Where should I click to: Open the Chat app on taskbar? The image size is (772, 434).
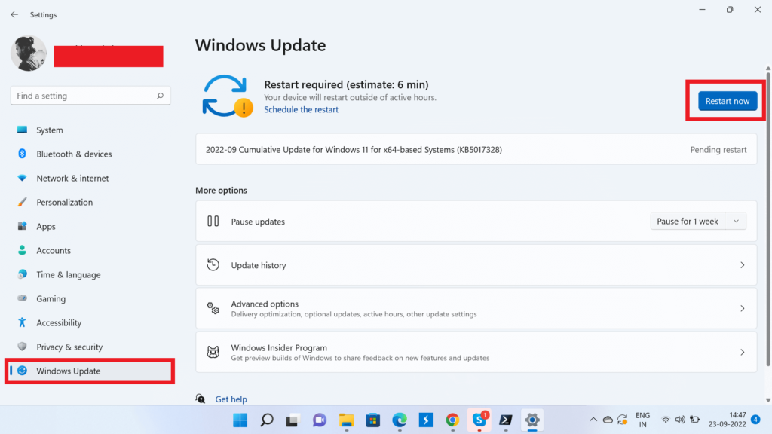tap(320, 420)
